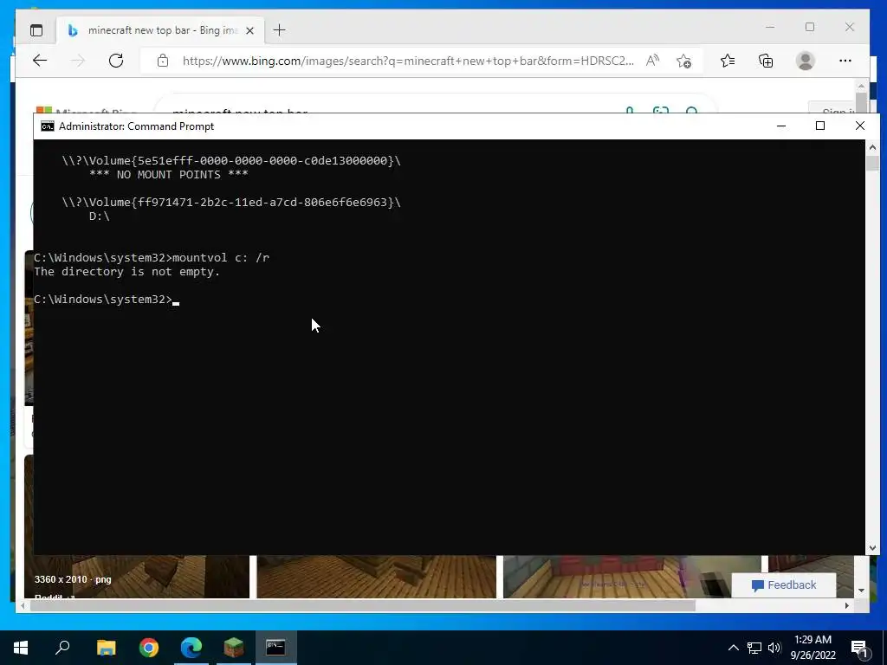887x665 pixels.
Task: Switch to Microsoft Edge on taskbar
Action: coord(191,648)
